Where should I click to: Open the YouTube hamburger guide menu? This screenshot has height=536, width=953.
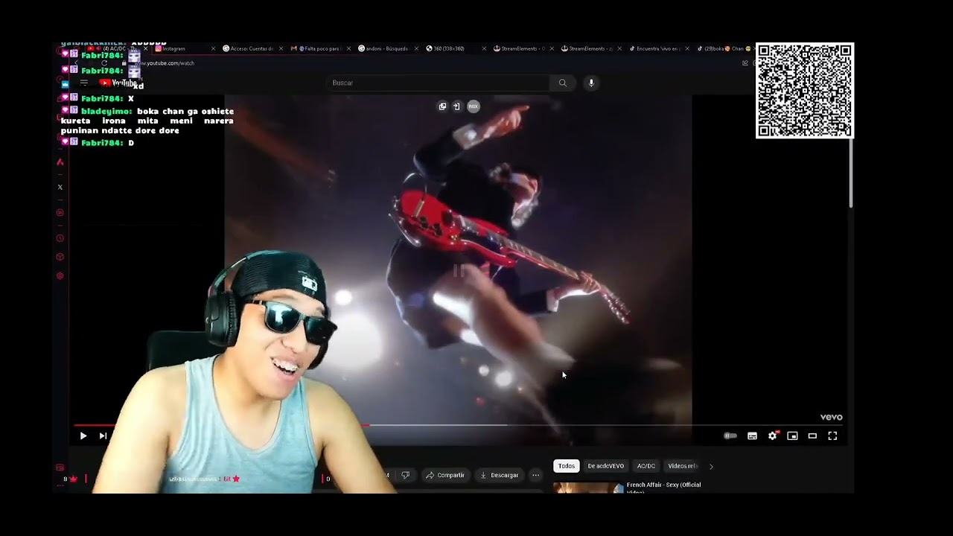click(x=84, y=83)
